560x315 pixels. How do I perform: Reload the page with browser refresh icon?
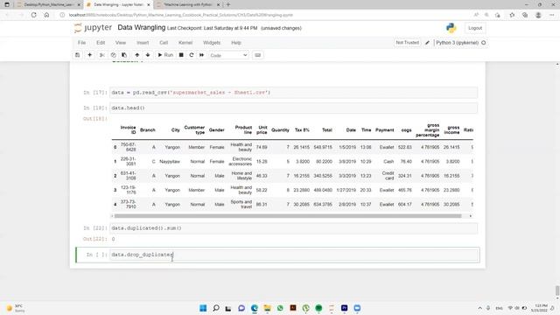pos(34,15)
